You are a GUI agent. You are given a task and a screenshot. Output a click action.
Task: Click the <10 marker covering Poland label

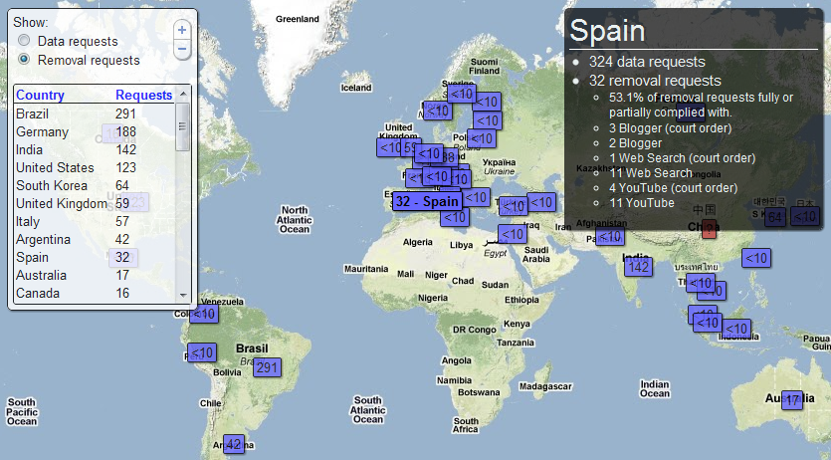[482, 138]
